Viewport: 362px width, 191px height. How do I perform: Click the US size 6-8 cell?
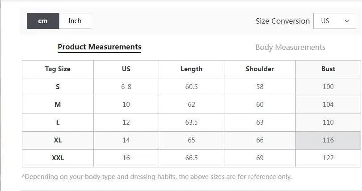pos(126,87)
